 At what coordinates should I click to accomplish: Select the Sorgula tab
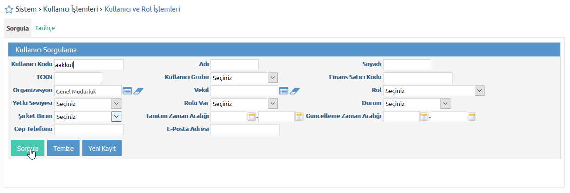(x=18, y=28)
